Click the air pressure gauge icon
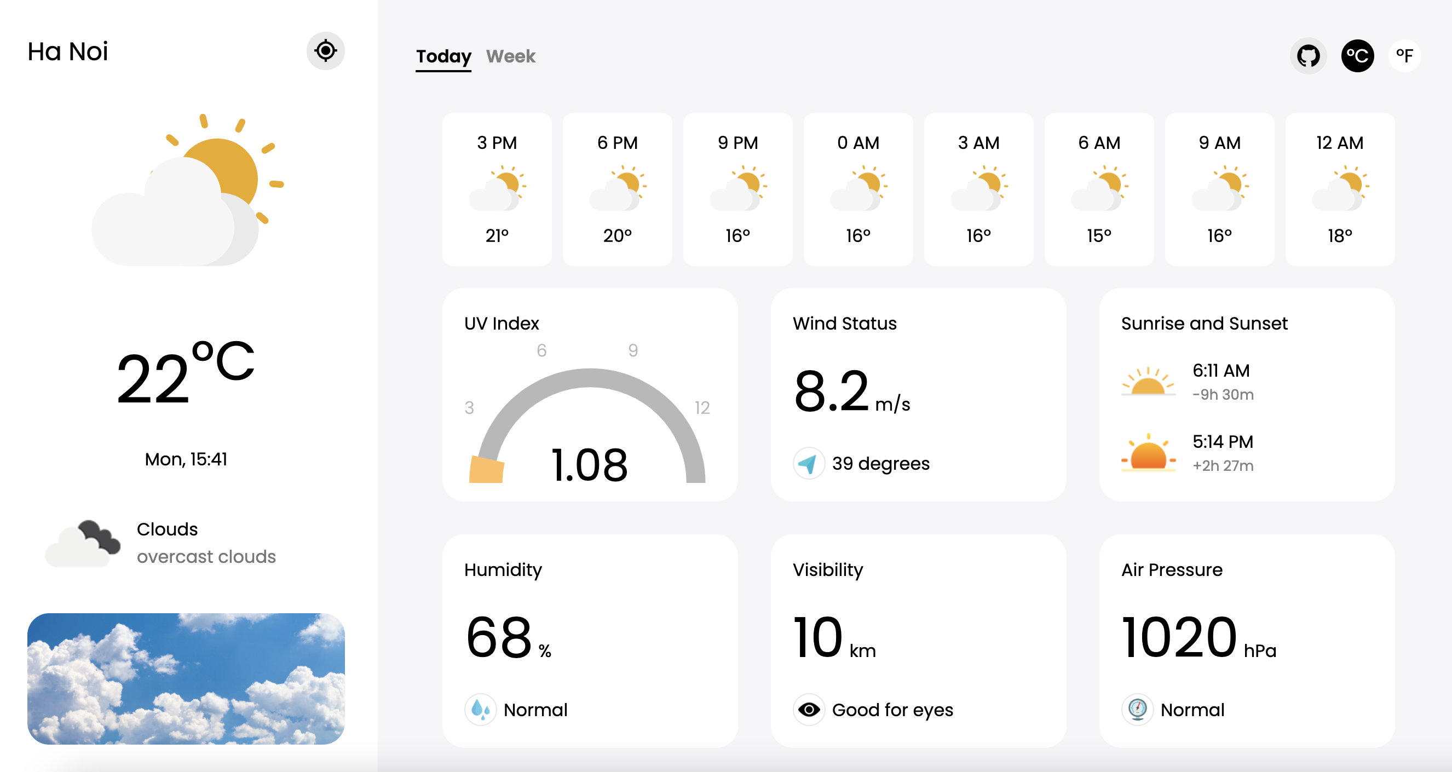Image resolution: width=1452 pixels, height=772 pixels. [x=1137, y=710]
